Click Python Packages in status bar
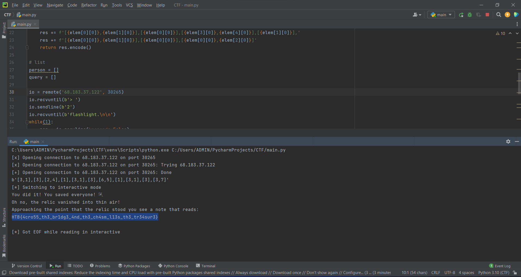This screenshot has width=521, height=277. (x=134, y=266)
